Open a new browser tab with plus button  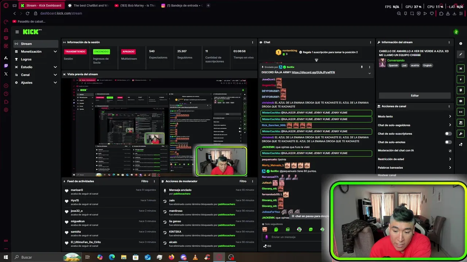coord(208,5)
